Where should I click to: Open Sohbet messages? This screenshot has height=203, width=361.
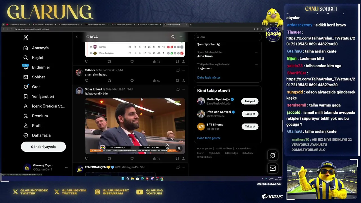[x=34, y=77]
